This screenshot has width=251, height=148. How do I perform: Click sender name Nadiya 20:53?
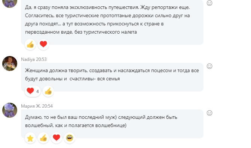[34, 59]
